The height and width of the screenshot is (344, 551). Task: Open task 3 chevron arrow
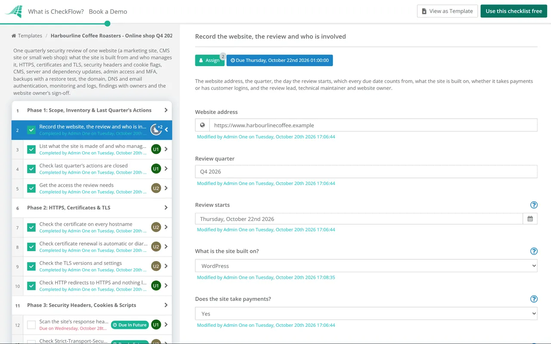166,149
